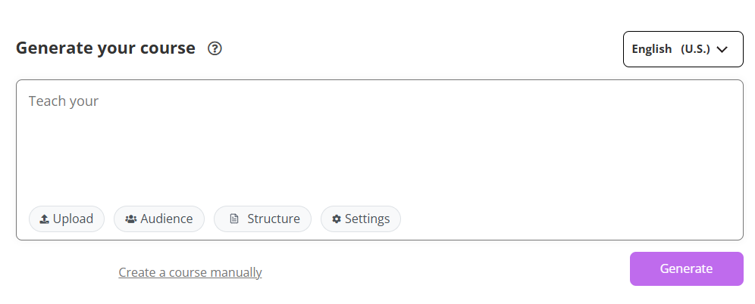The width and height of the screenshot is (755, 304).
Task: Open the English (U.S.) language dropdown
Action: point(682,49)
